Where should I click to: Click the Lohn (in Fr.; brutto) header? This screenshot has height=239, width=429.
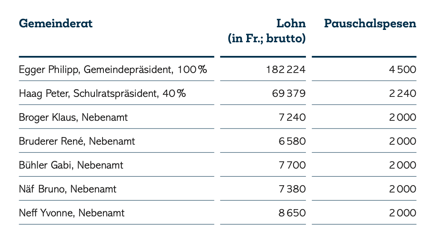point(267,31)
